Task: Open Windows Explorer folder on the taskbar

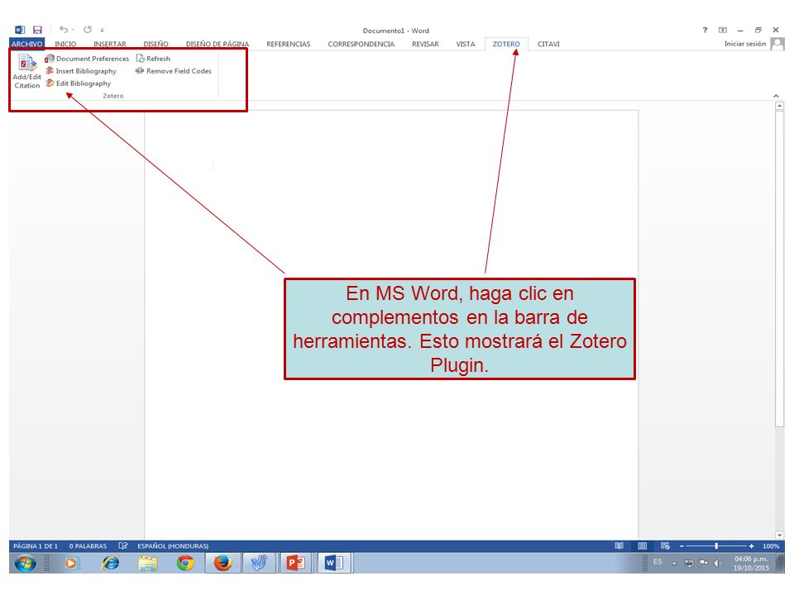Action: [x=148, y=563]
